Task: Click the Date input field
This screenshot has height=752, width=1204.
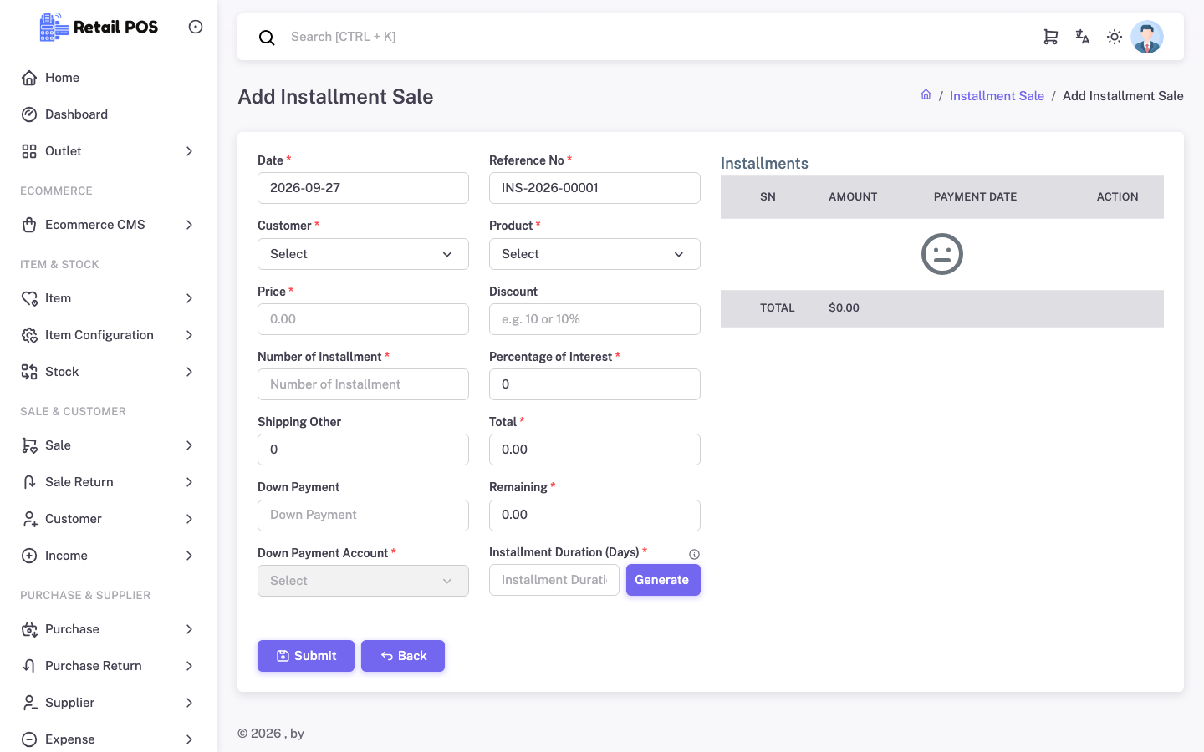Action: click(363, 188)
